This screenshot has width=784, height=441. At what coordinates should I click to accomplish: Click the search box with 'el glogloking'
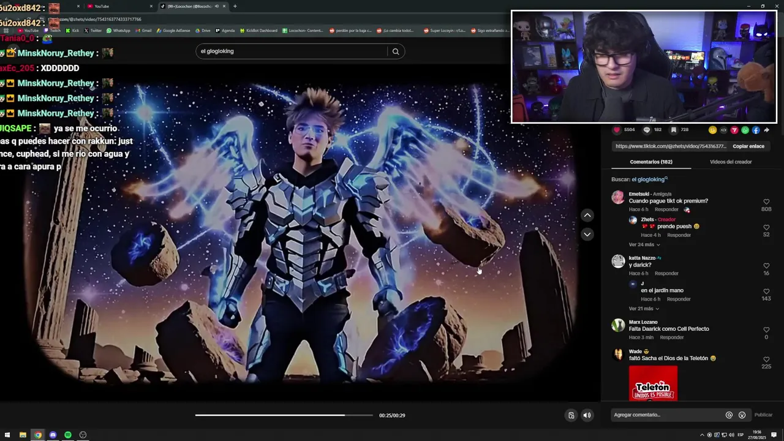pyautogui.click(x=292, y=51)
